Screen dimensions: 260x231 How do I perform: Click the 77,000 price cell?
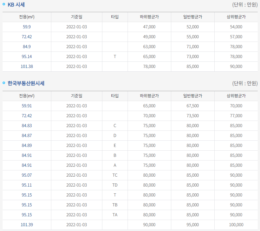236,116
